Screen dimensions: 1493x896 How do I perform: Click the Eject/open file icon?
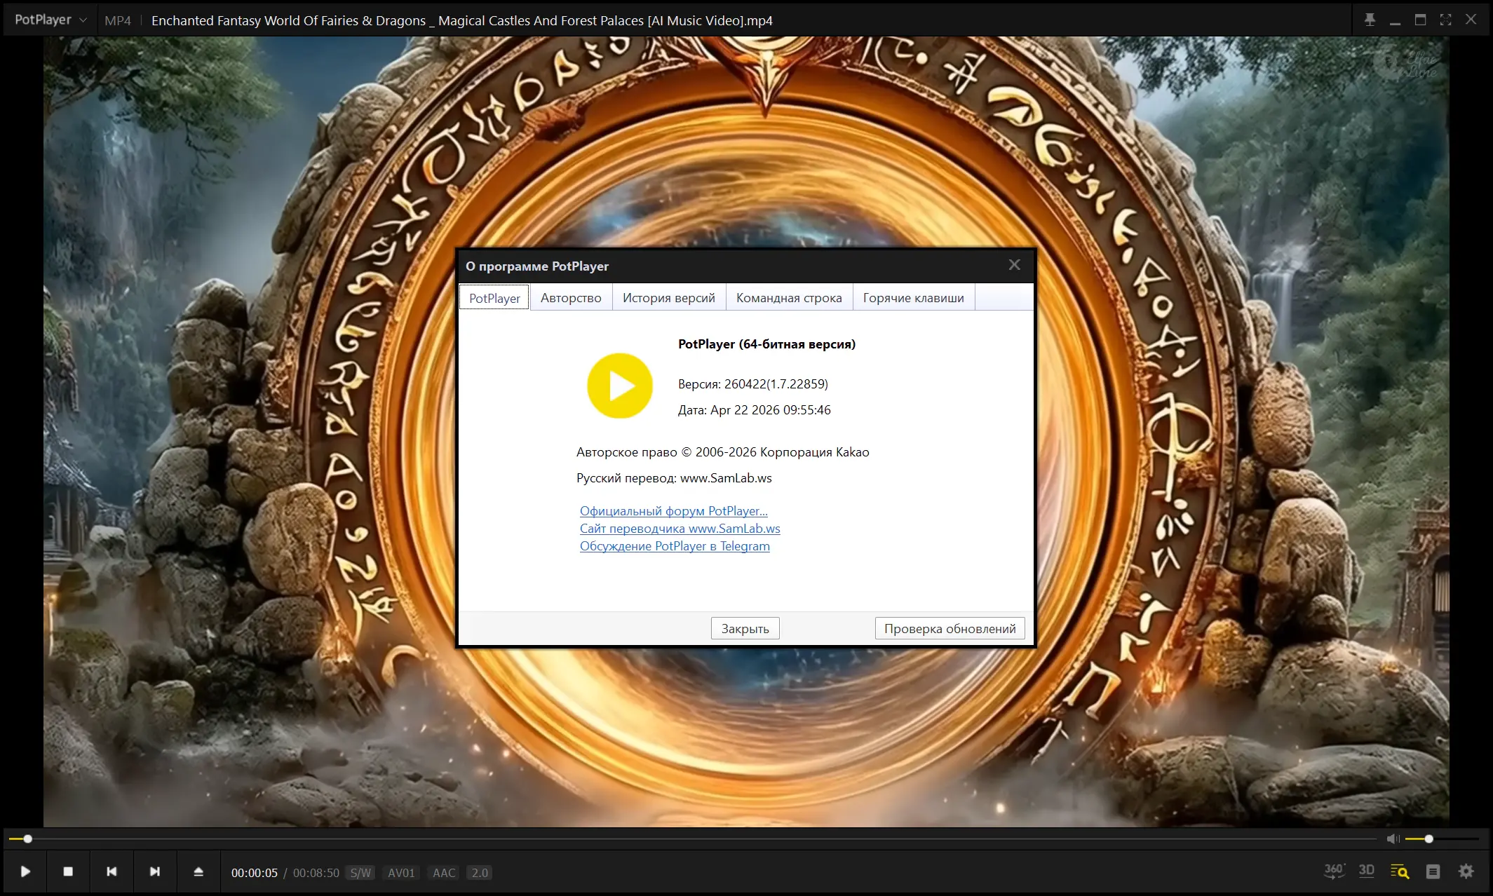(198, 871)
